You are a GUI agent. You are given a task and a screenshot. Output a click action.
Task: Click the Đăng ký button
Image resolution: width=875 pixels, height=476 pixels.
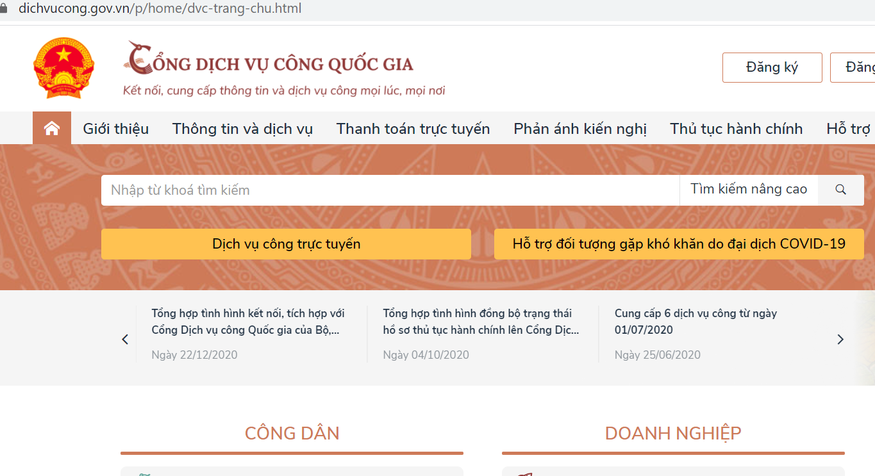click(x=772, y=67)
